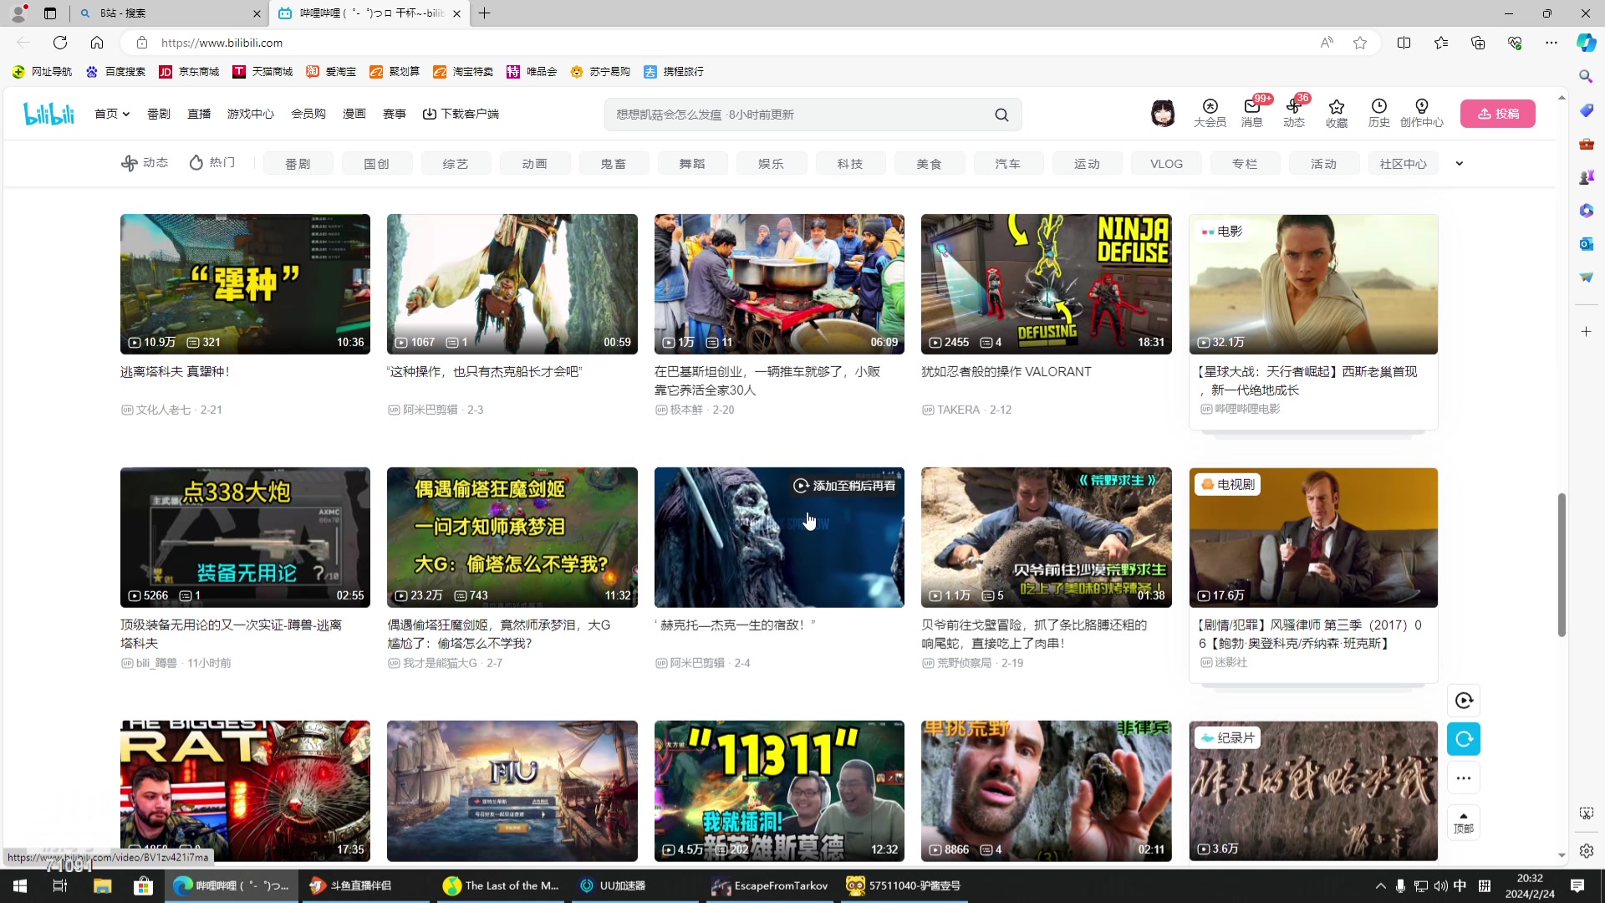Open the three-dot more options floating button
Viewport: 1605px width, 903px height.
(x=1464, y=778)
